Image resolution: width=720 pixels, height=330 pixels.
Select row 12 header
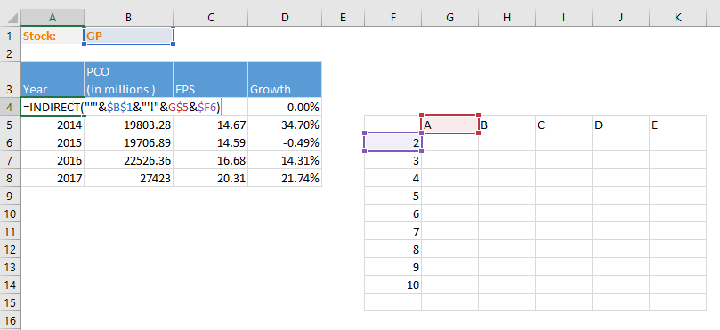(10, 249)
